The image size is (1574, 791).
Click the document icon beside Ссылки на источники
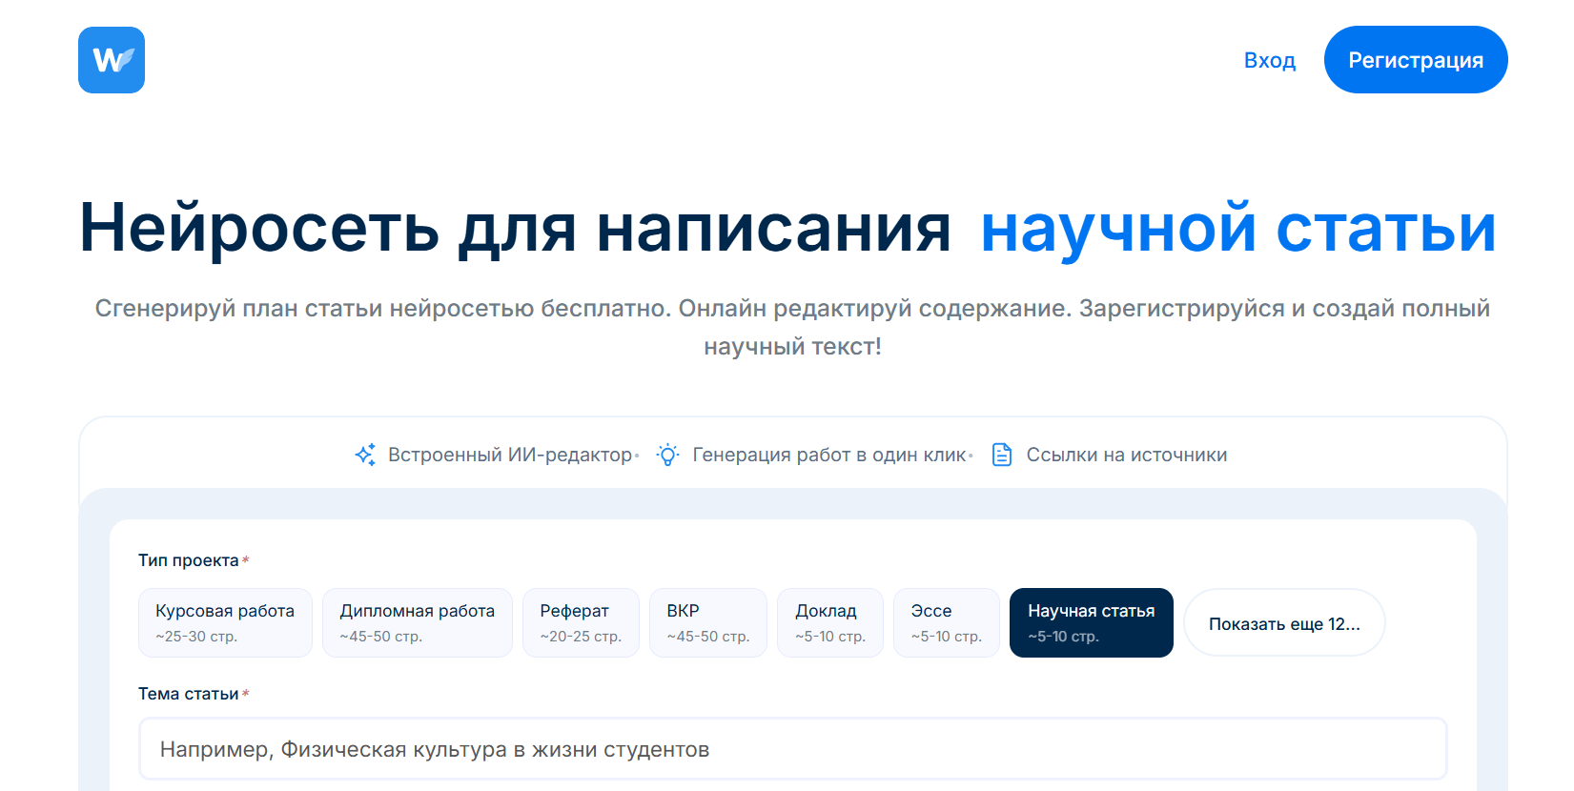[1002, 455]
